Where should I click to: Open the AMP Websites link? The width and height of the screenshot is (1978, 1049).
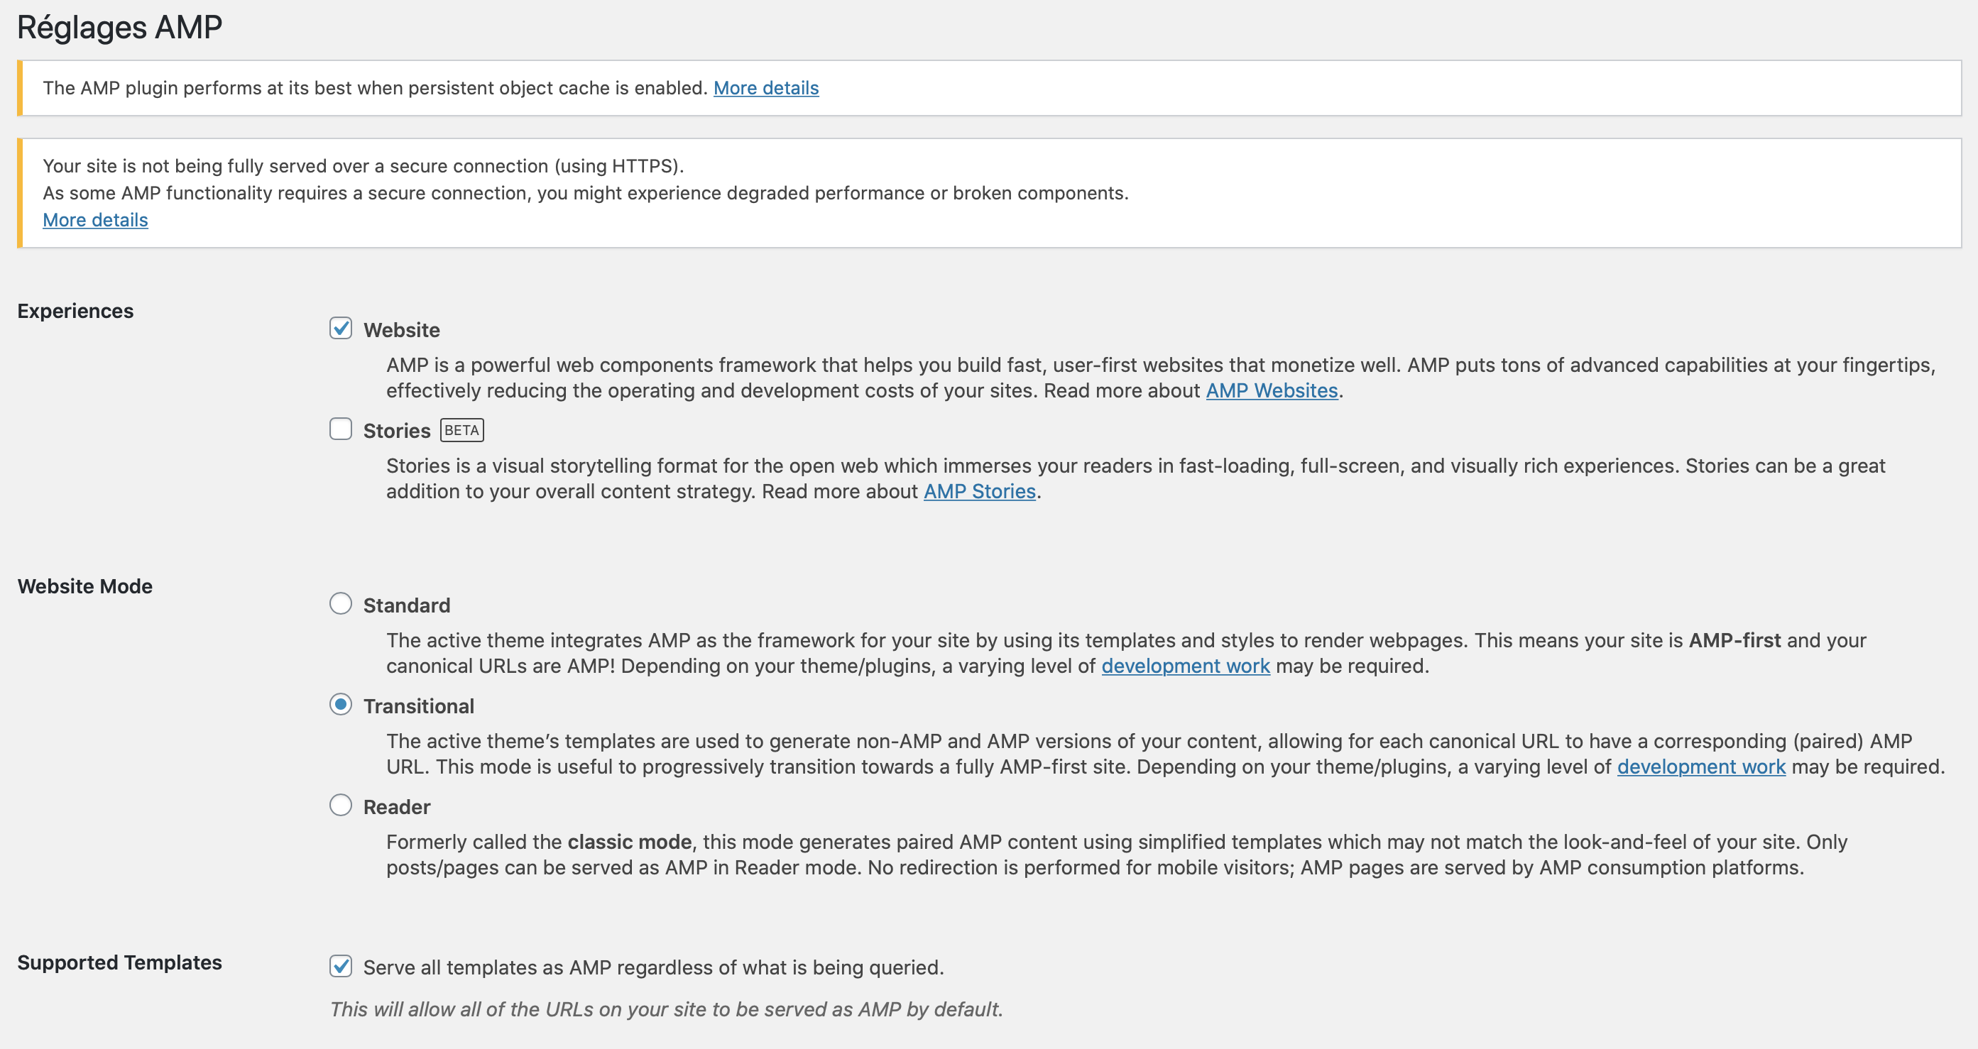1272,390
